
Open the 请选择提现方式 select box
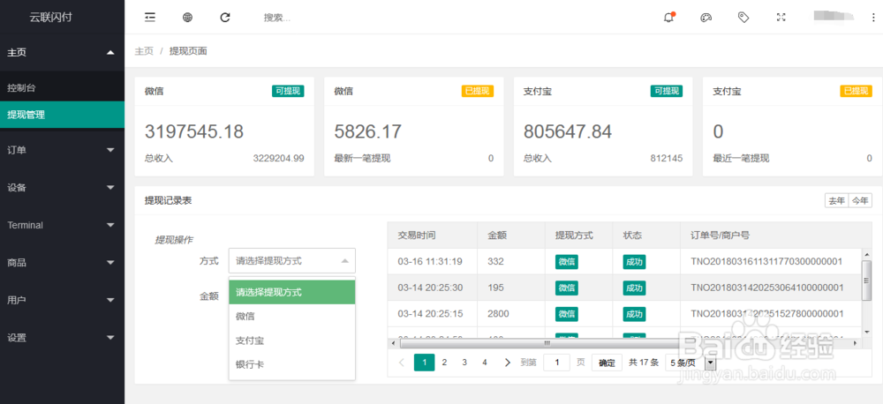(x=291, y=260)
